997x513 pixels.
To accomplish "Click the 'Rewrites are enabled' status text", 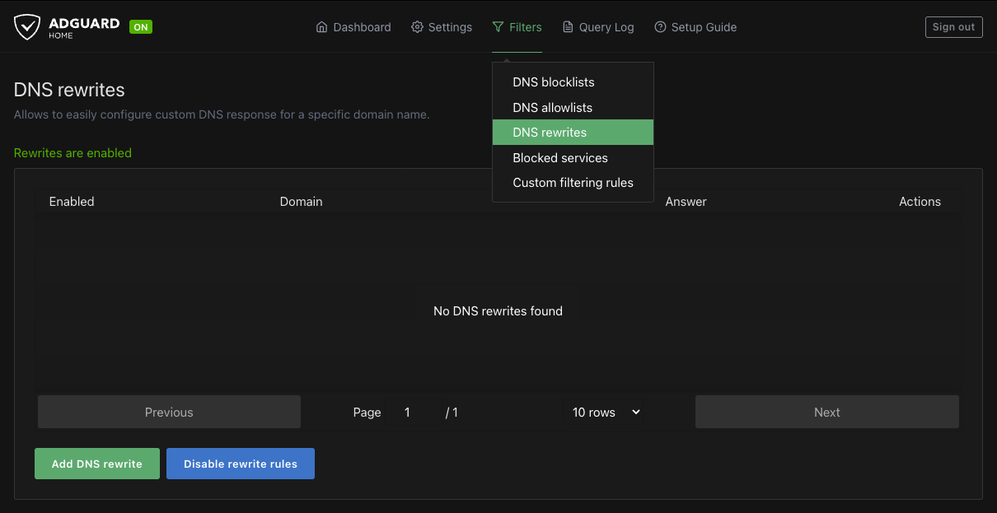I will pyautogui.click(x=73, y=153).
